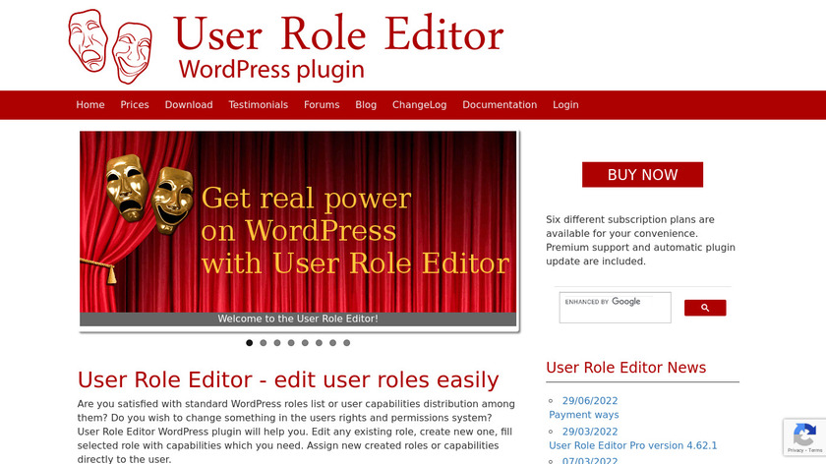Click the 'Welcome to the User Role Editor!' caption
This screenshot has width=826, height=464.
click(298, 319)
